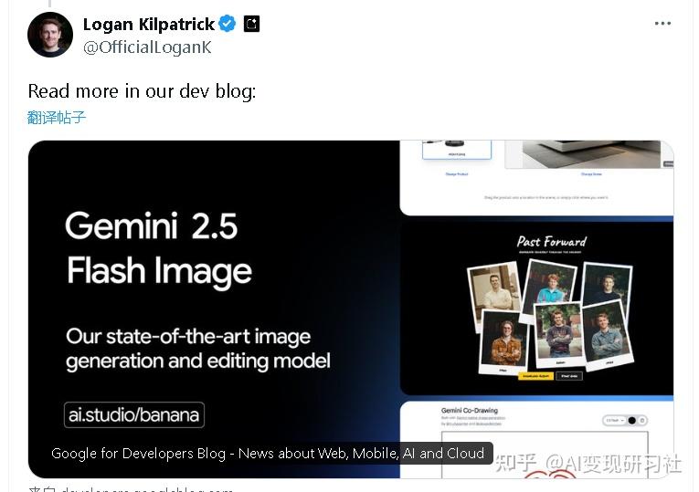
Task: Open the tweet's three-dot more menu
Action: 662,23
